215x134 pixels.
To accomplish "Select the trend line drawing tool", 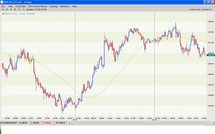I will [3, 10].
